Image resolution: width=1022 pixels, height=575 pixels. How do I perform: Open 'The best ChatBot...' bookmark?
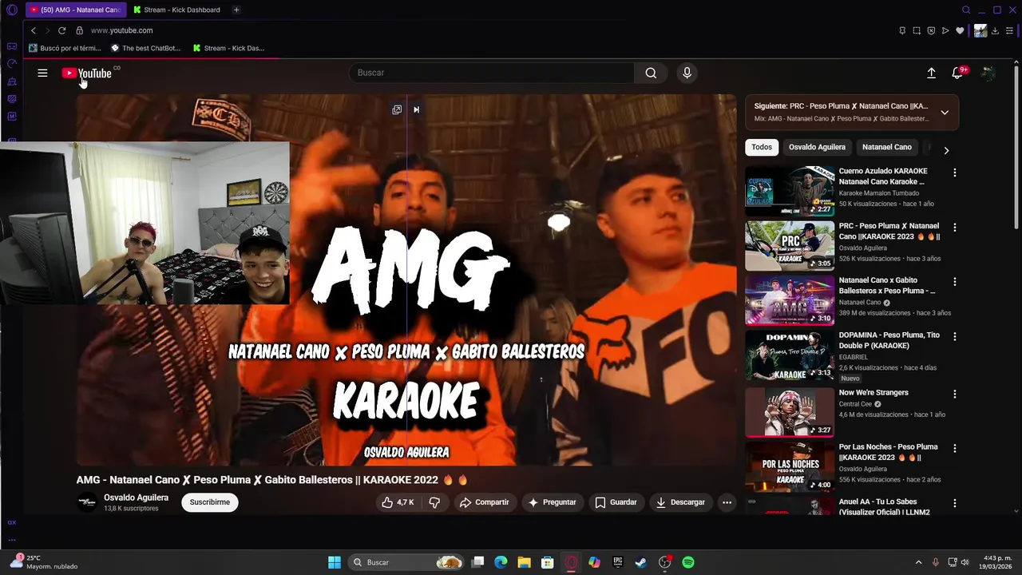(145, 48)
